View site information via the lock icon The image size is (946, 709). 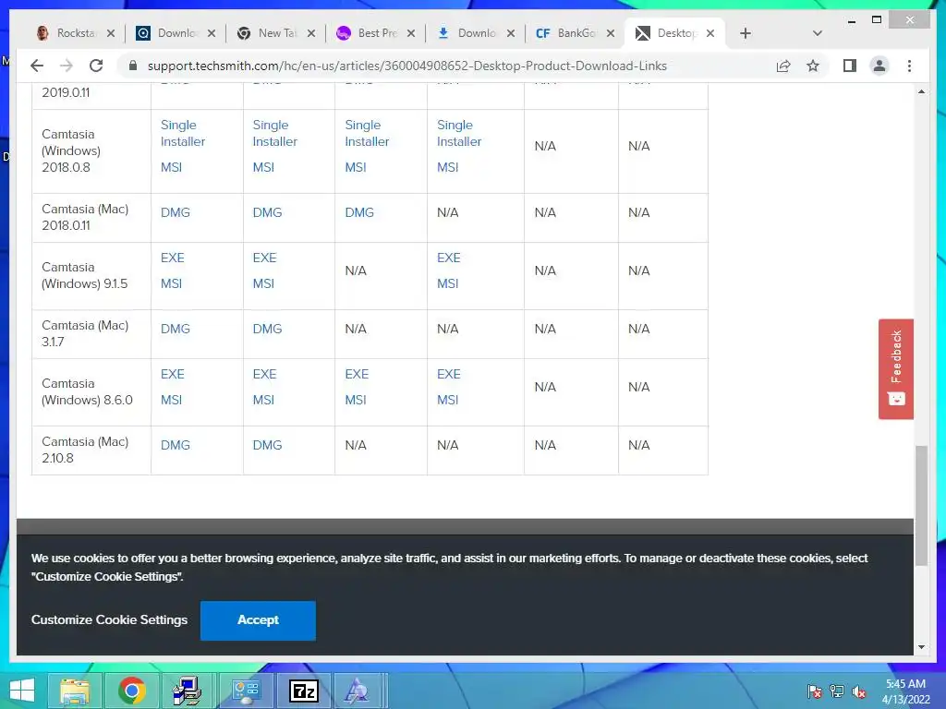click(x=133, y=66)
